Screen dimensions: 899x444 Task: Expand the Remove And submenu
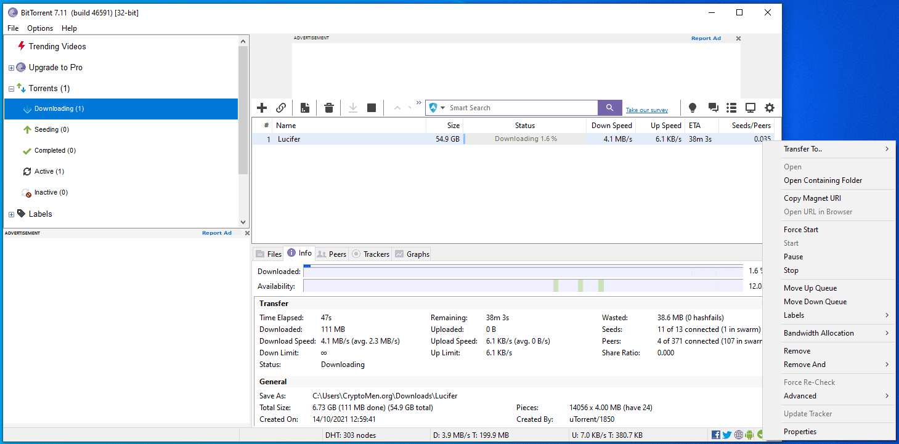click(x=829, y=365)
